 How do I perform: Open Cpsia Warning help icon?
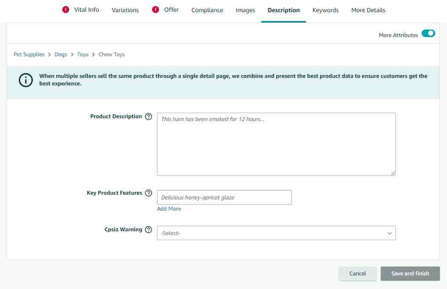pos(148,229)
